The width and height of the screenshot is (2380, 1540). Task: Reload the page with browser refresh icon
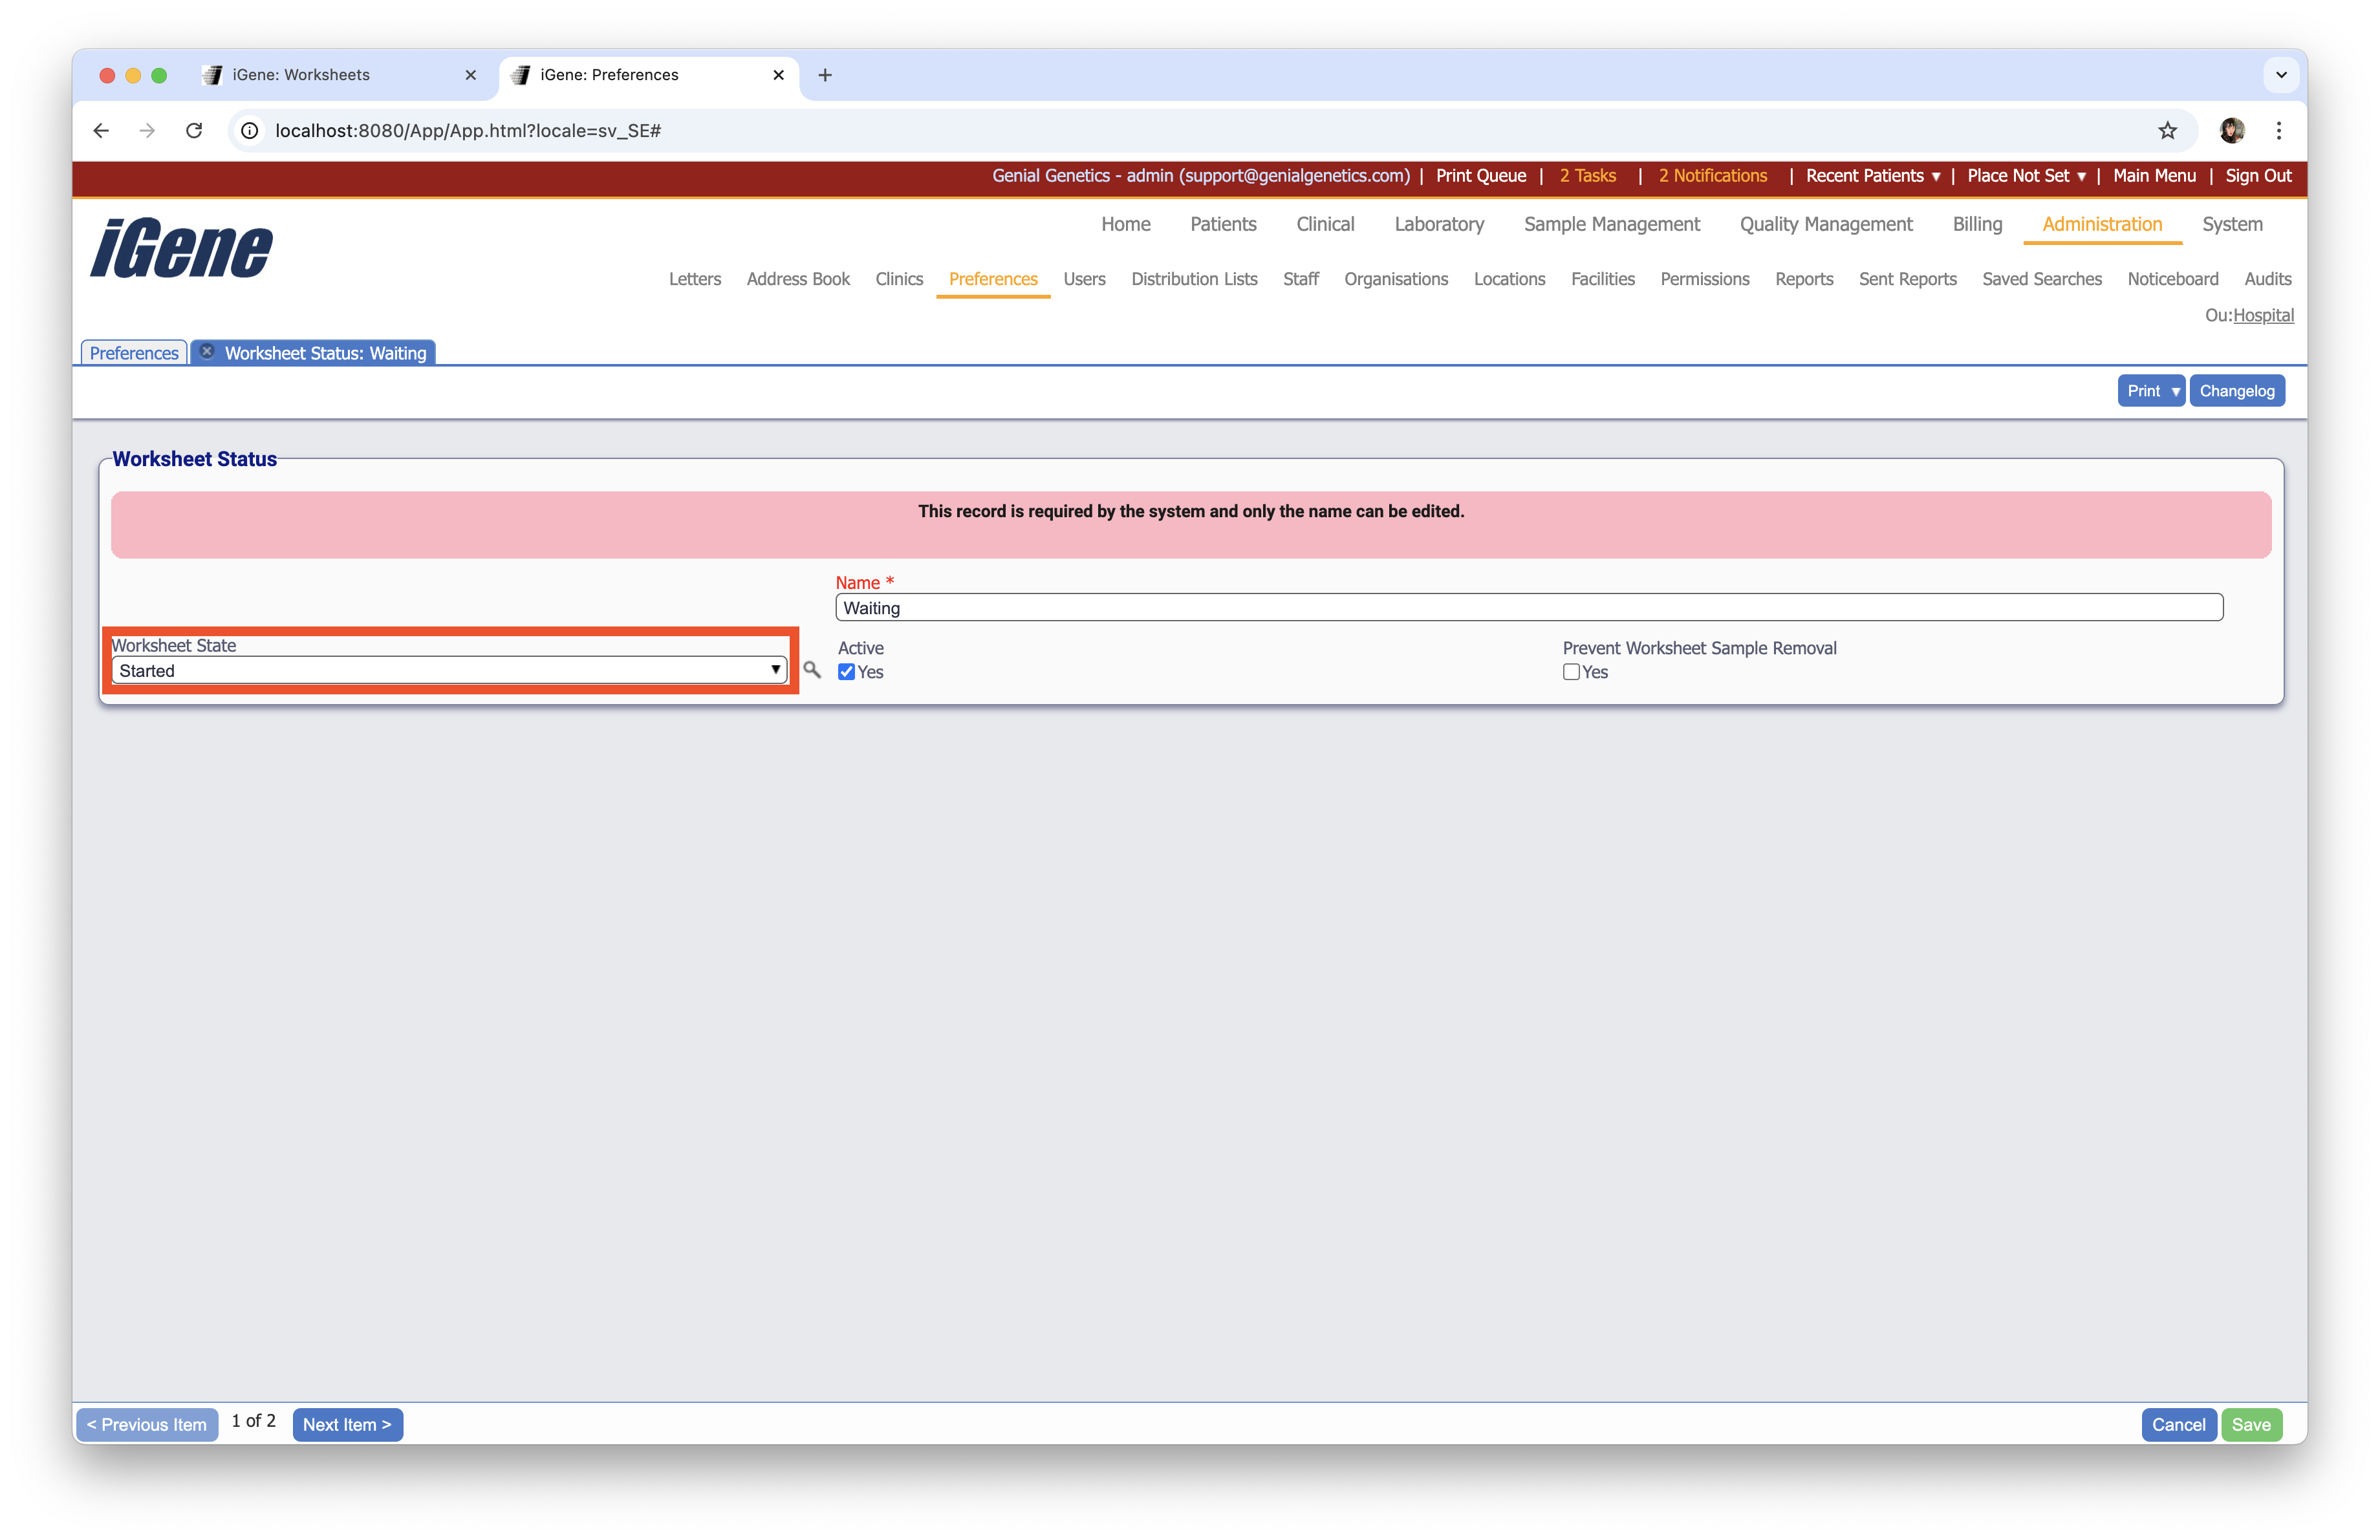pyautogui.click(x=194, y=130)
